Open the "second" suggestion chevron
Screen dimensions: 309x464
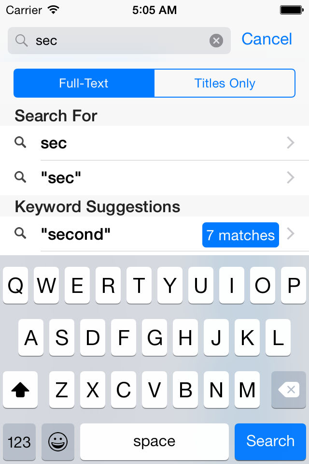point(291,233)
